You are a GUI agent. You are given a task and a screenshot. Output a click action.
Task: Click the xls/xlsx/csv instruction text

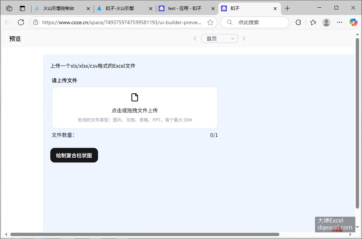pyautogui.click(x=93, y=66)
